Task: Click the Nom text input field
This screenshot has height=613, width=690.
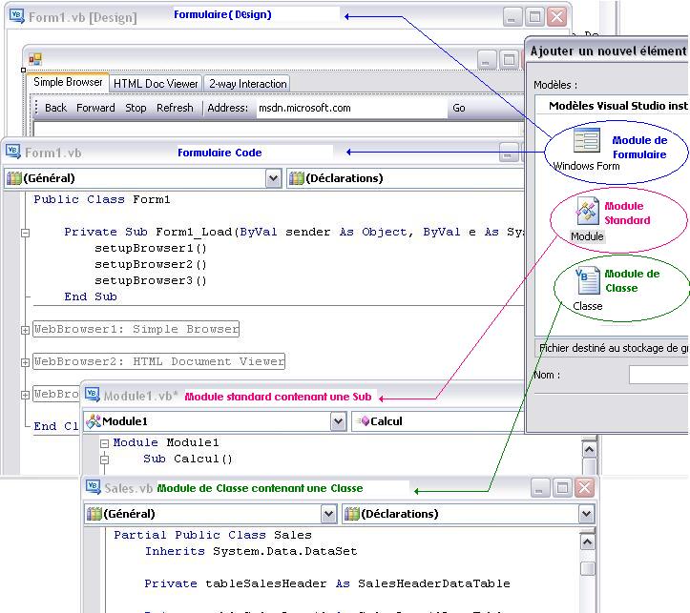Action: [x=659, y=375]
